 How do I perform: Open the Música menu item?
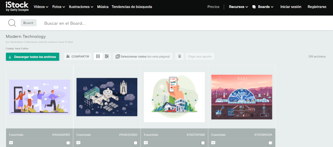pyautogui.click(x=103, y=7)
